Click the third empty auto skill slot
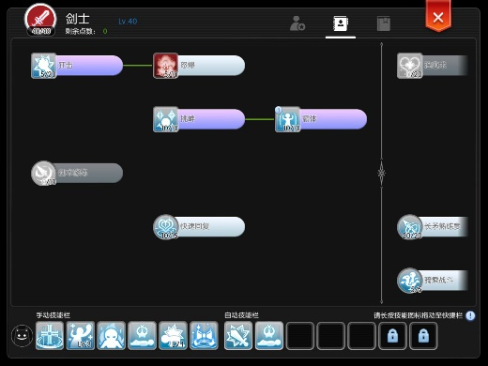 (361, 336)
